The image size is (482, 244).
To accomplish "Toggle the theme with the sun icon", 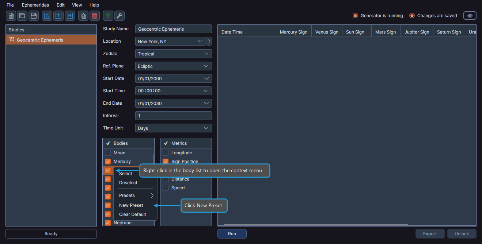I will point(470,16).
